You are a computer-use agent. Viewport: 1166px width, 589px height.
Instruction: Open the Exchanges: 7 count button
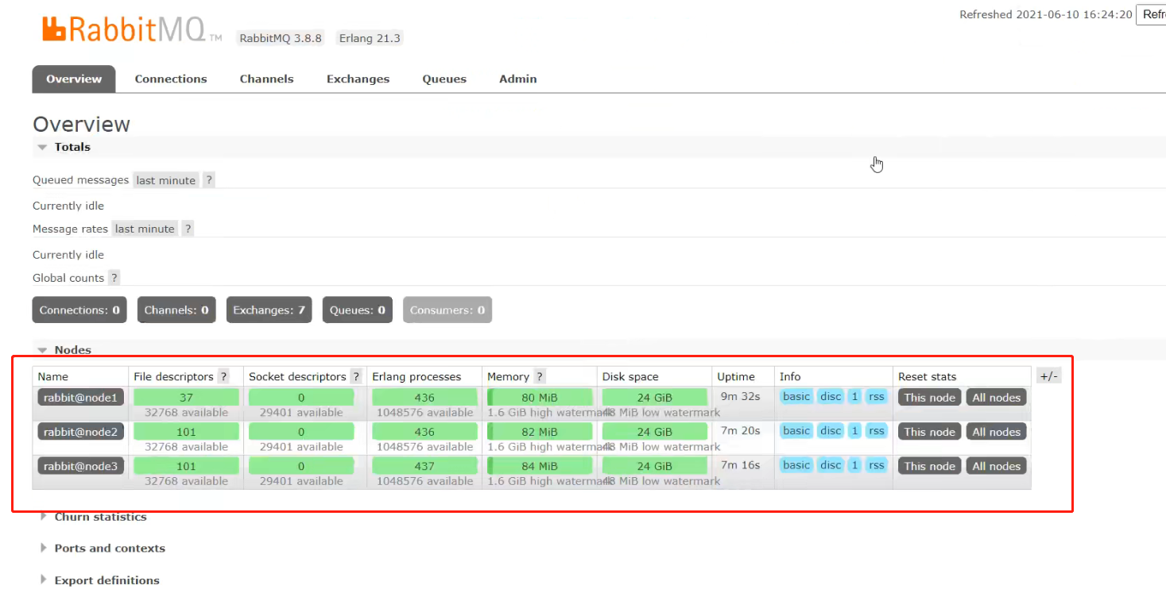(269, 310)
